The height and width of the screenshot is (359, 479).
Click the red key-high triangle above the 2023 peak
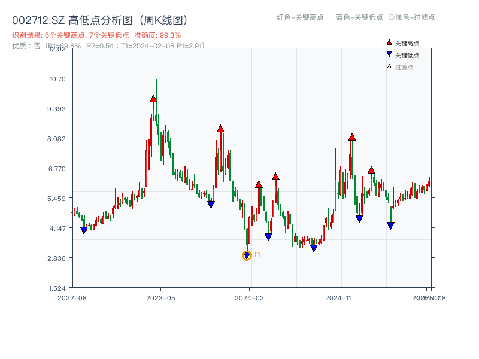pos(153,99)
